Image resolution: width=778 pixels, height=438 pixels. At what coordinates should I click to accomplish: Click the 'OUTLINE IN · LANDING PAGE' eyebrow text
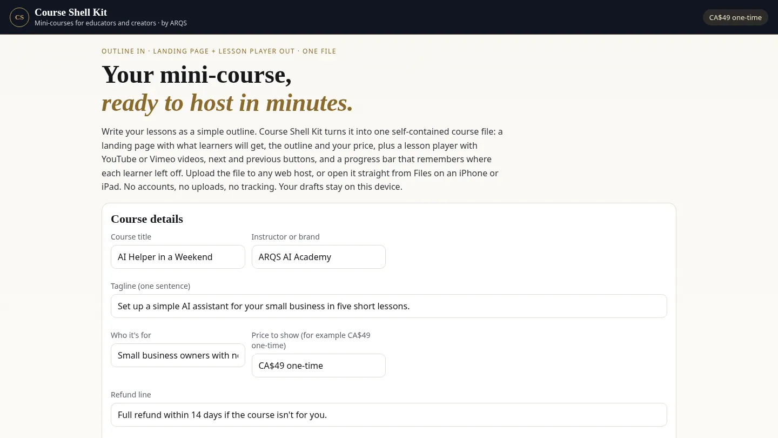pos(219,51)
